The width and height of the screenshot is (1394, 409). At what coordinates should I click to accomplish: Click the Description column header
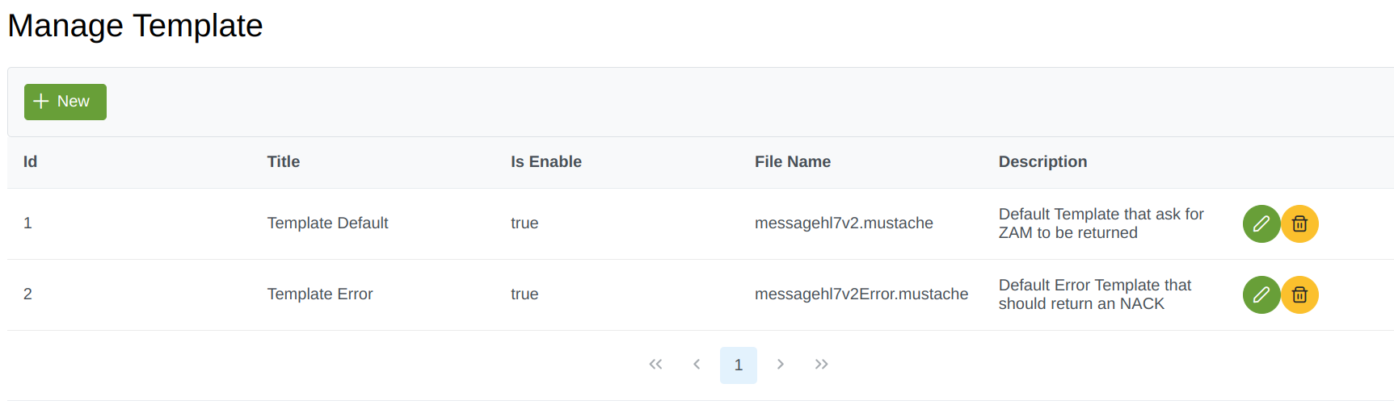point(1042,162)
